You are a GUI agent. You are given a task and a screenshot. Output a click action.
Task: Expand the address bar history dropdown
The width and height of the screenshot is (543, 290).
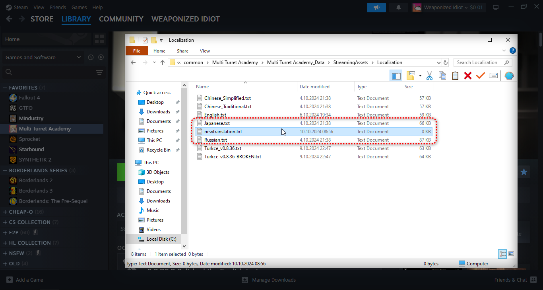click(439, 62)
